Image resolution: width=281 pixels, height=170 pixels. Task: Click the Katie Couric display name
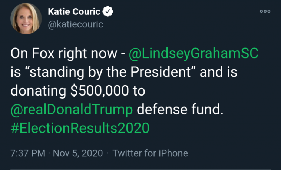click(x=74, y=12)
